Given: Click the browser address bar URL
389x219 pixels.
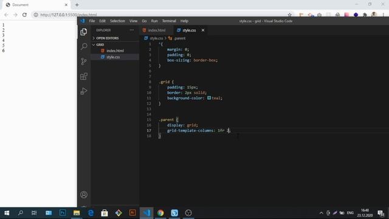Looking at the screenshot, I should [69, 15].
